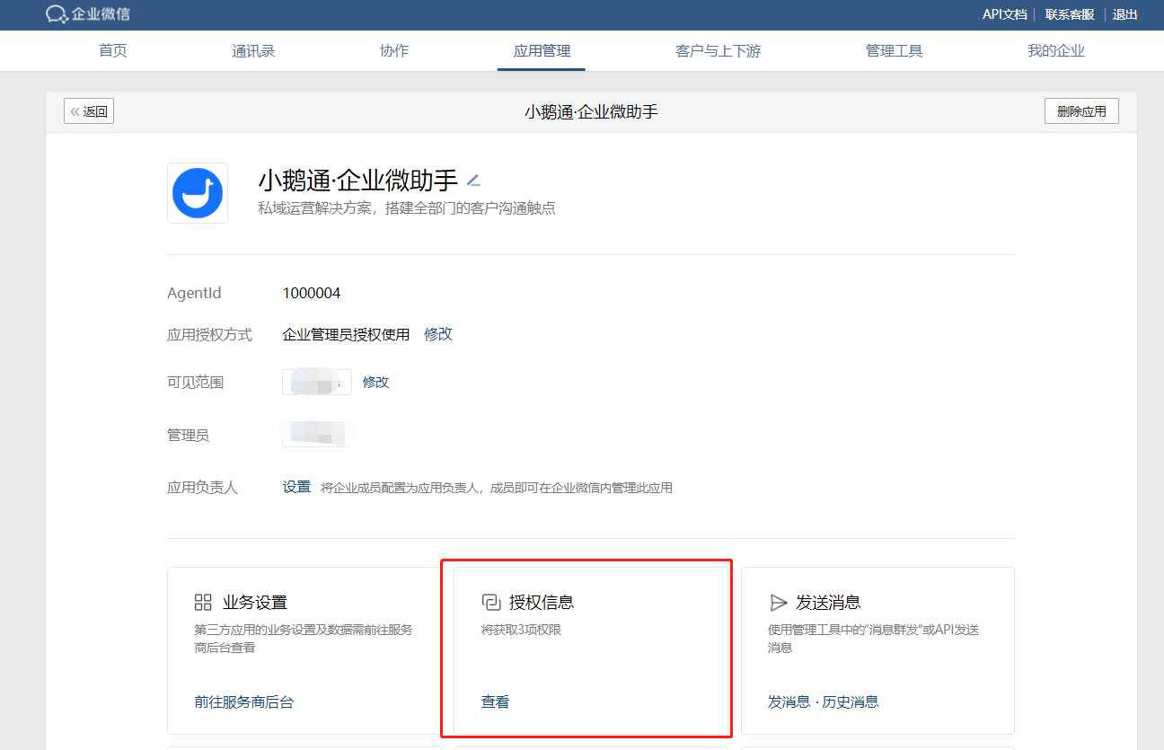Click the 返回 back button

click(x=89, y=111)
